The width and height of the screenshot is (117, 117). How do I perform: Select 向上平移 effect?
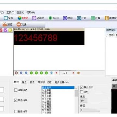(x=58, y=96)
